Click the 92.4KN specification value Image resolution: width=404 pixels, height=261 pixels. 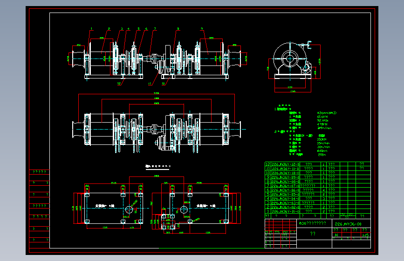click(322, 120)
